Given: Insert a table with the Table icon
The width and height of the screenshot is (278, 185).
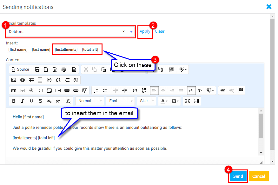Looking at the screenshot, I should [31, 80].
